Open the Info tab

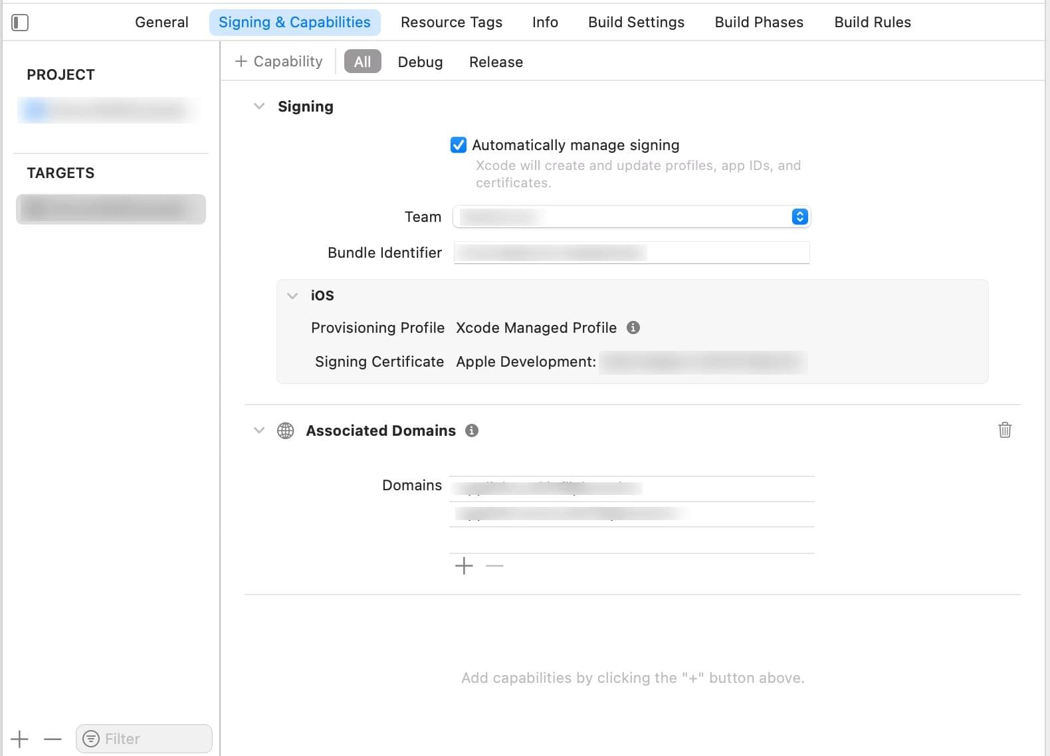click(545, 23)
